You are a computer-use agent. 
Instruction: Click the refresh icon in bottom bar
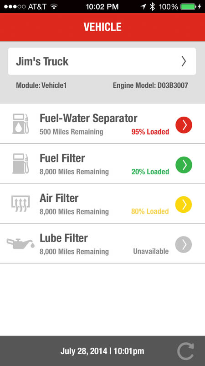[x=185, y=351]
